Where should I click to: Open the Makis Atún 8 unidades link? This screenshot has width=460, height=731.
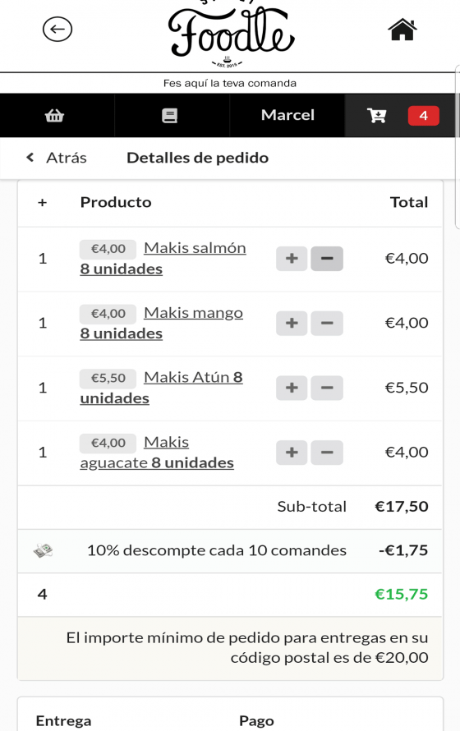161,388
